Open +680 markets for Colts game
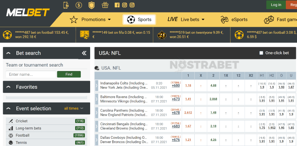The height and width of the screenshot is (146, 297). point(176,86)
